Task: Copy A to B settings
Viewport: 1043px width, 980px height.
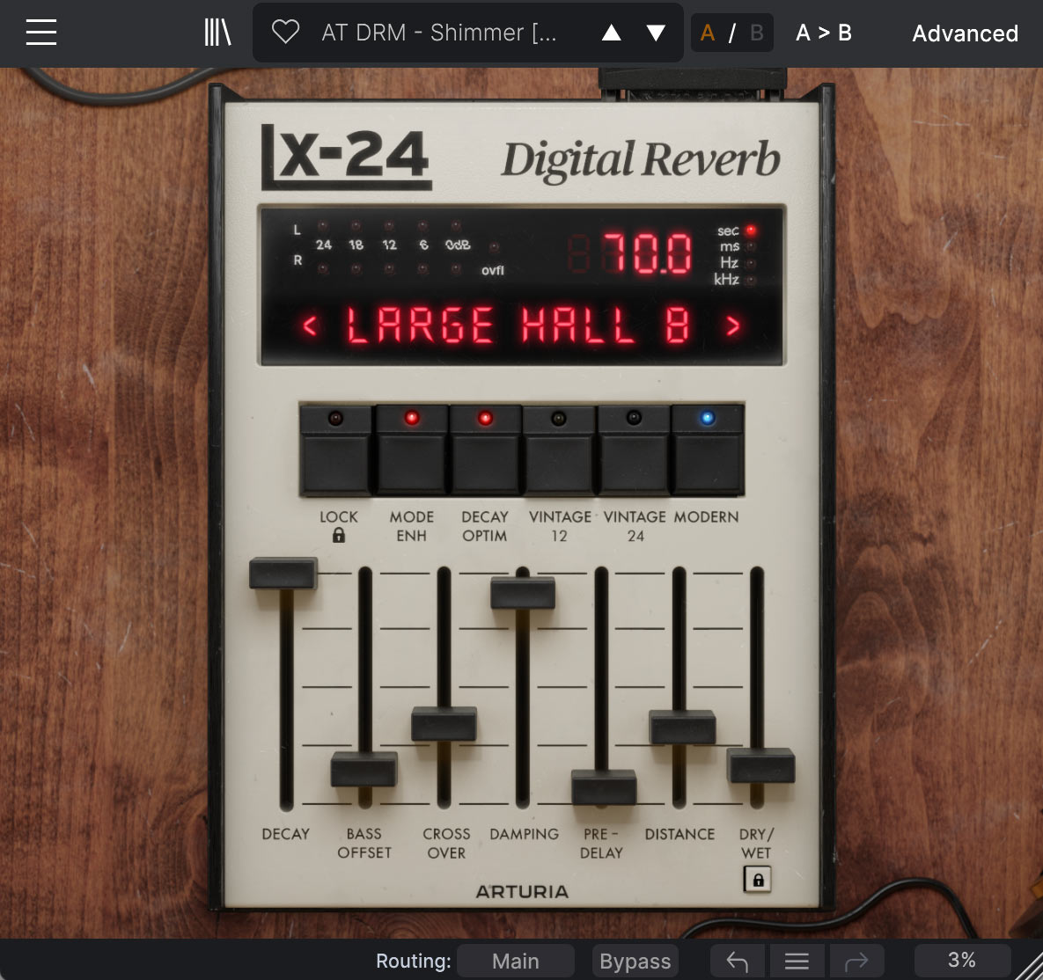Action: tap(824, 33)
